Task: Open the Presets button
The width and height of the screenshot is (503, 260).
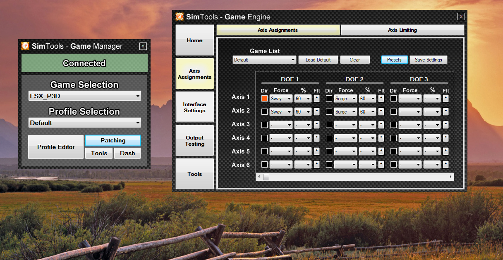Action: pyautogui.click(x=394, y=60)
